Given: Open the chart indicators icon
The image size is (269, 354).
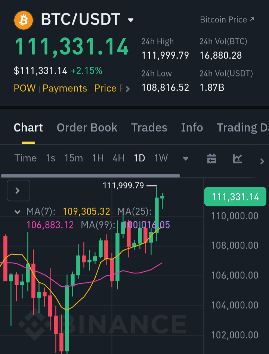Looking at the screenshot, I should tap(238, 158).
